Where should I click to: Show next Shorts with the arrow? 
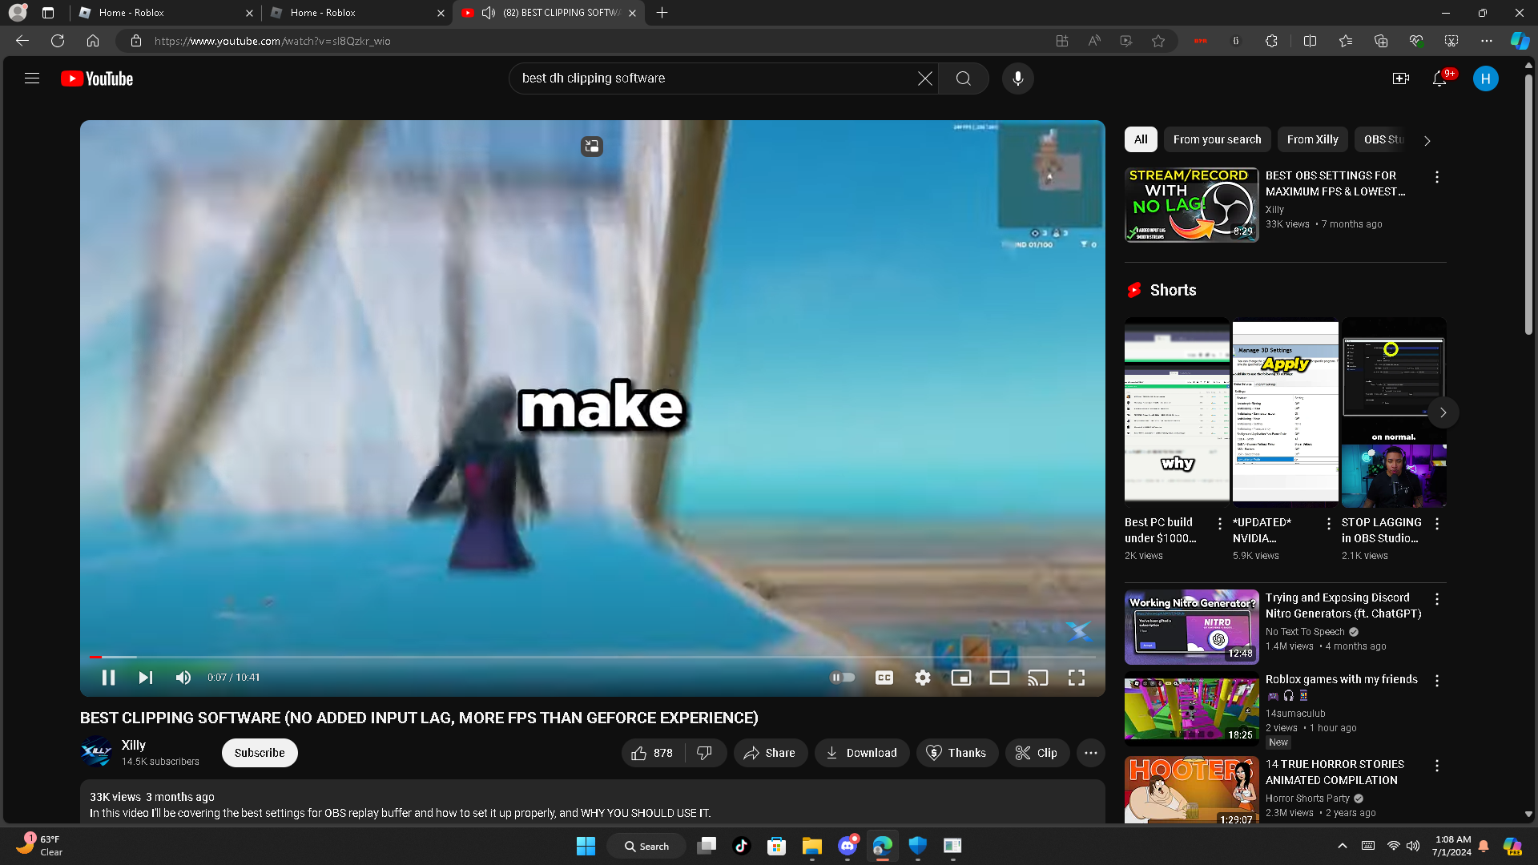click(1443, 412)
